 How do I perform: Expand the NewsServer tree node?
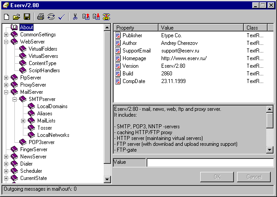[6, 157]
